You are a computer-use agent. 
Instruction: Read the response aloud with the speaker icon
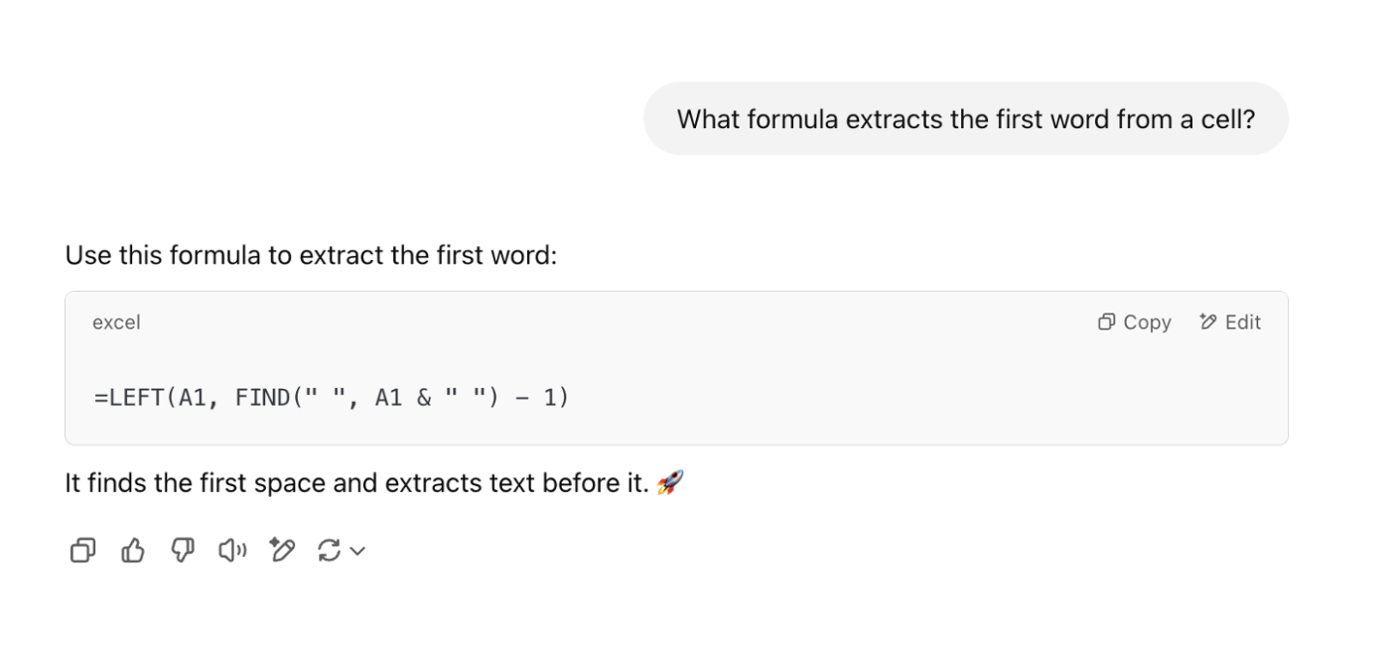pyautogui.click(x=232, y=550)
